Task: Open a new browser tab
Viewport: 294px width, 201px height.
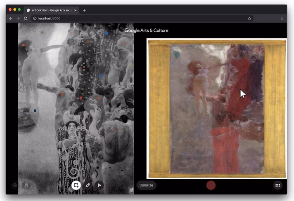Action: (84, 10)
